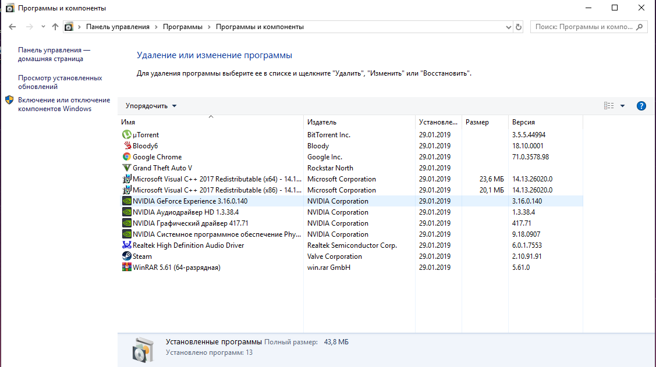Click the NVIDIA GeForce Experience icon
Screen dimensions: 656x367
click(126, 201)
